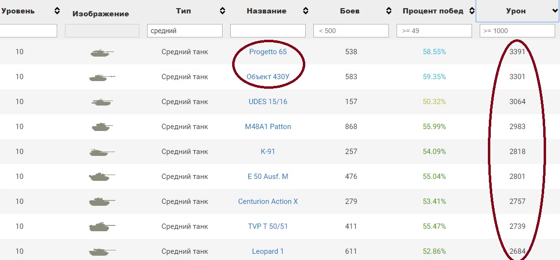Focus the Тип filter with 'средний'

tap(185, 31)
